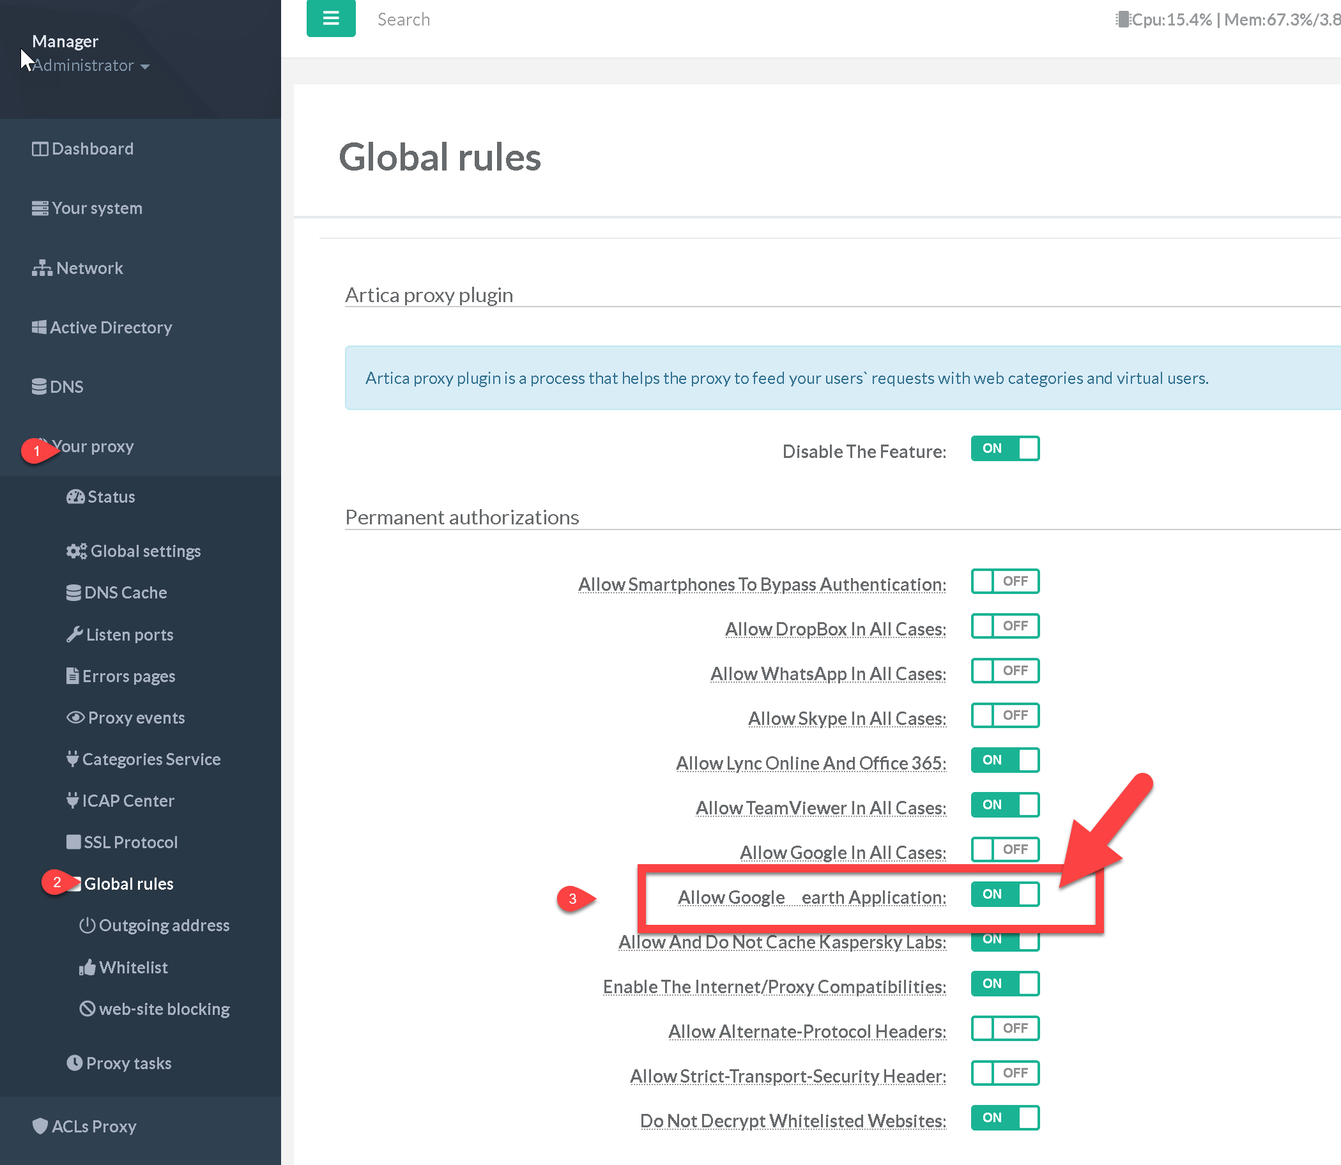Screen dimensions: 1341x1165
Task: Expand the Your system menu
Action: point(96,208)
